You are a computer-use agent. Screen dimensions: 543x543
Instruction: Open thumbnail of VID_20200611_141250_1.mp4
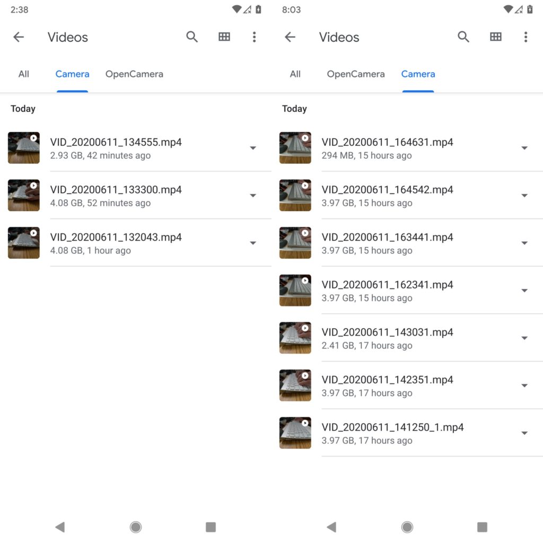coord(295,432)
